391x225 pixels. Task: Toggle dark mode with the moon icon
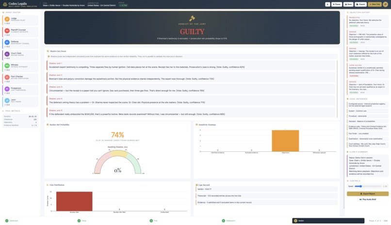click(327, 4)
